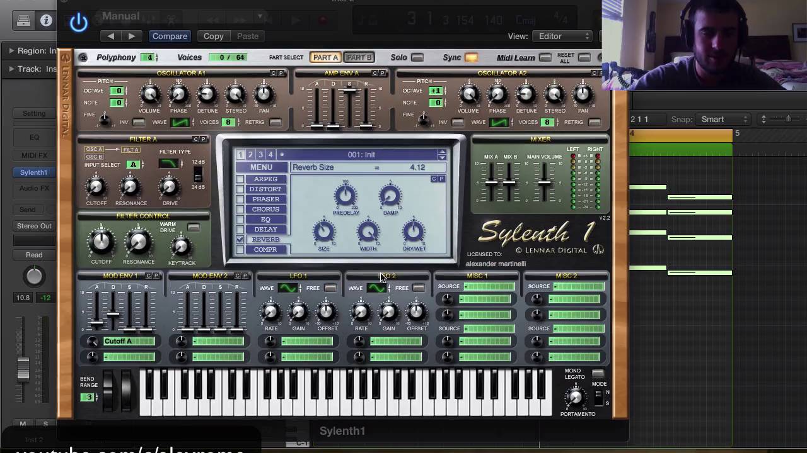807x453 pixels.
Task: Click Filter A filter type display
Action: point(168,164)
